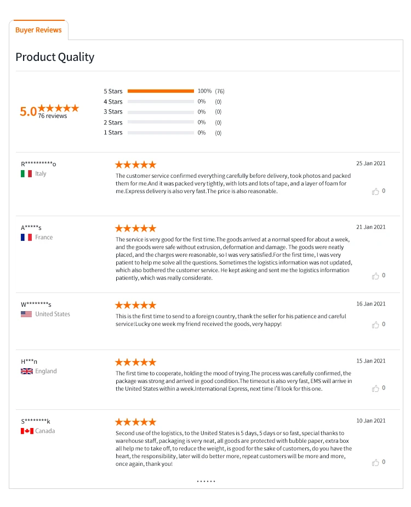Click the Canada flag icon
411x507 pixels.
[27, 431]
